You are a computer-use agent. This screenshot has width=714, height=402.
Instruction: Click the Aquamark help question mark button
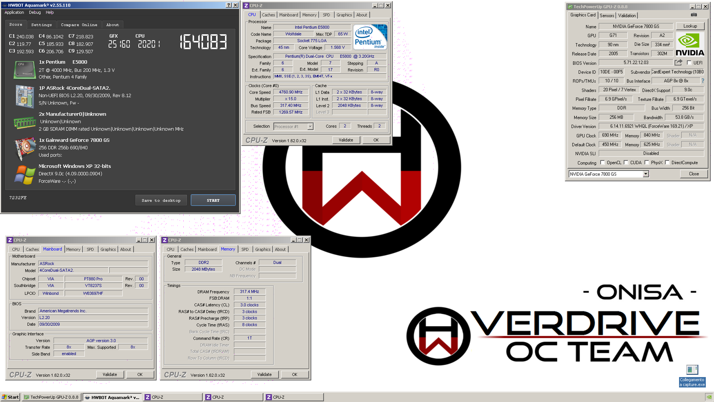click(229, 5)
